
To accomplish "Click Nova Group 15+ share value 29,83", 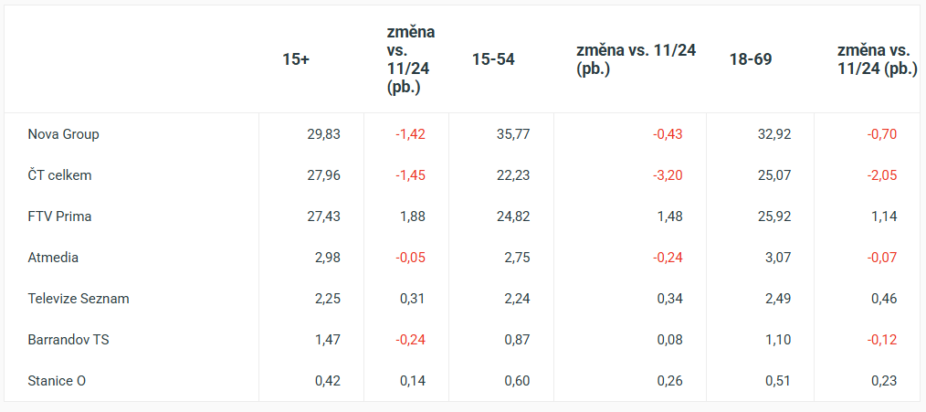I will click(323, 134).
